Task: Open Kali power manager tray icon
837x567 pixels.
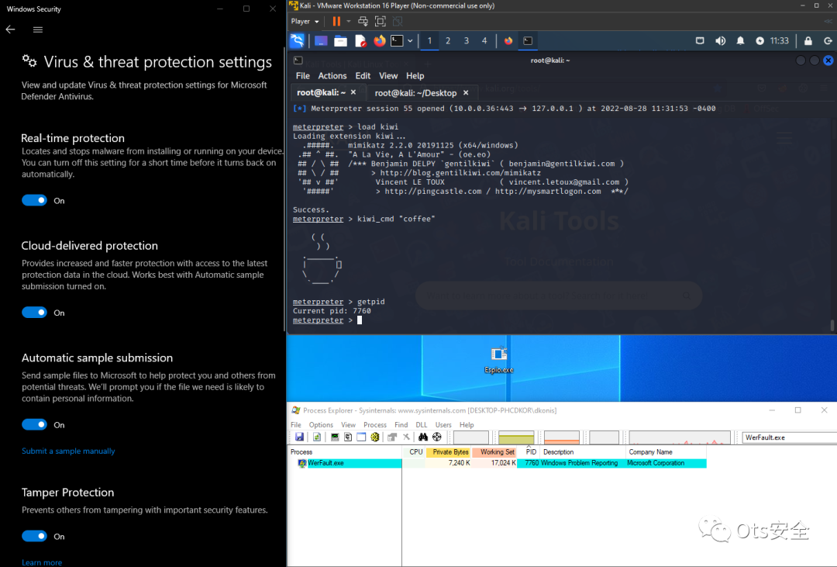Action: [x=759, y=40]
